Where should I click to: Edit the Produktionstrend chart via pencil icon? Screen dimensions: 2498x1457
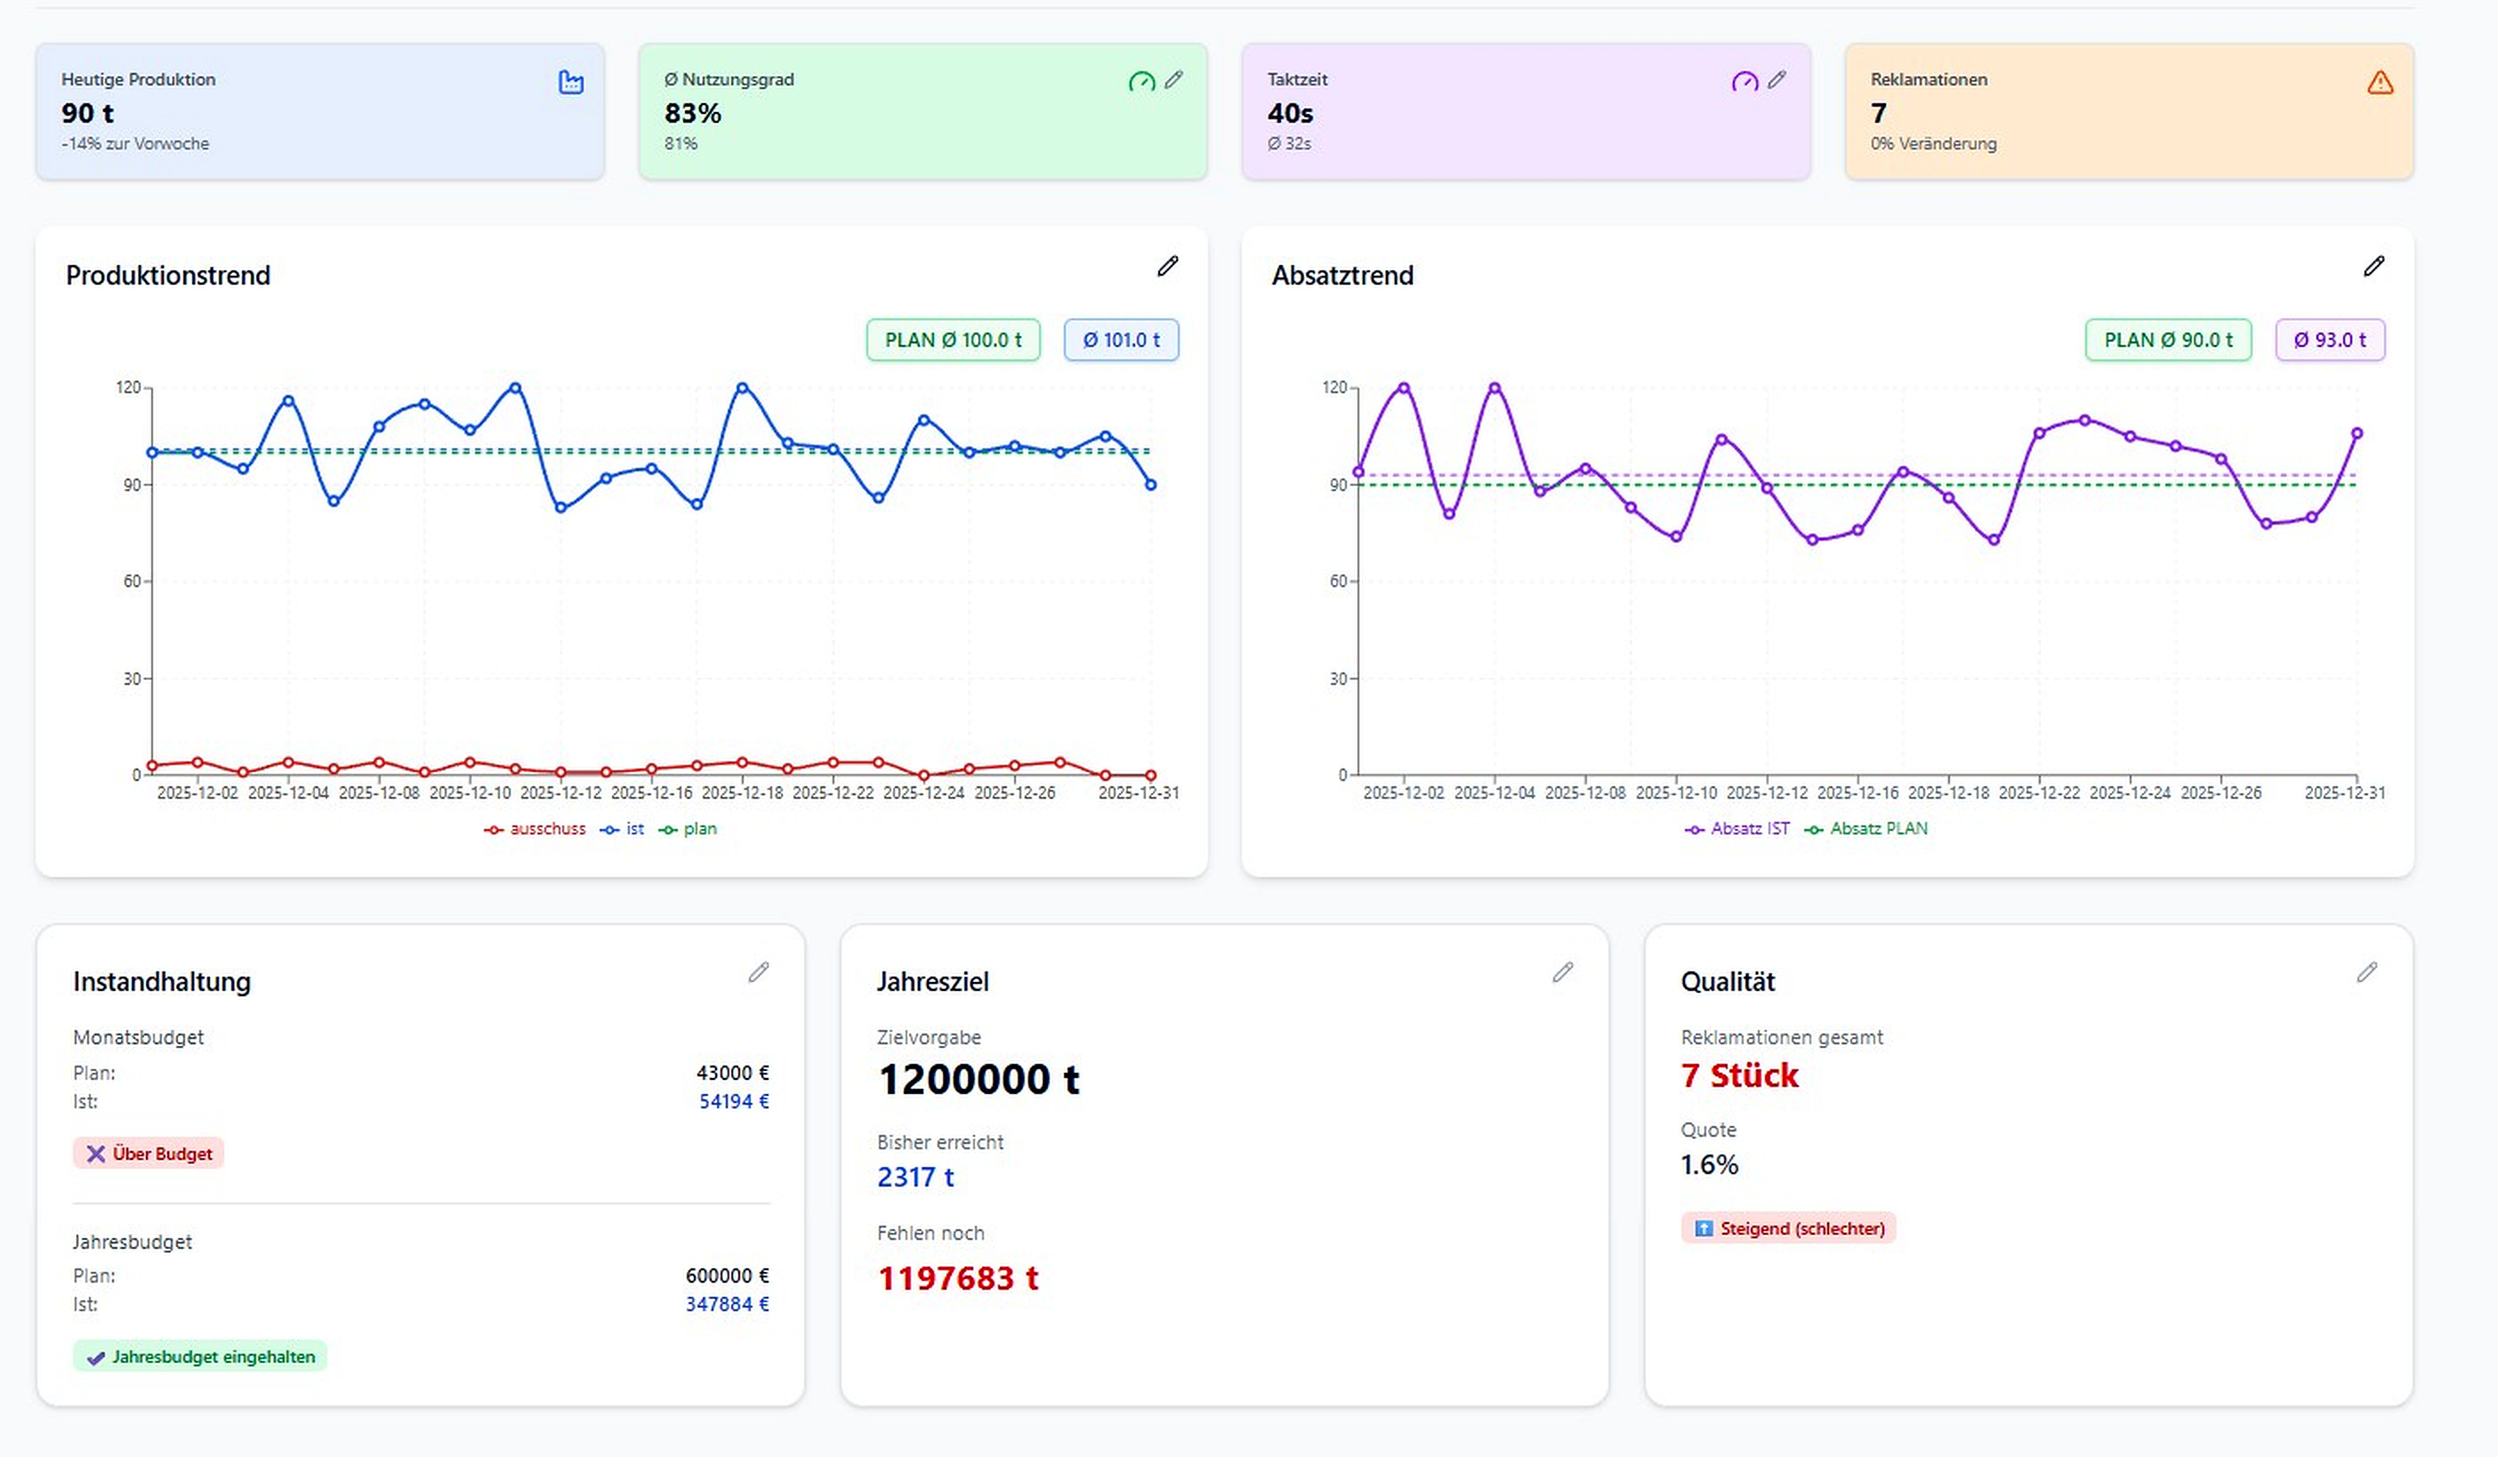pos(1168,266)
